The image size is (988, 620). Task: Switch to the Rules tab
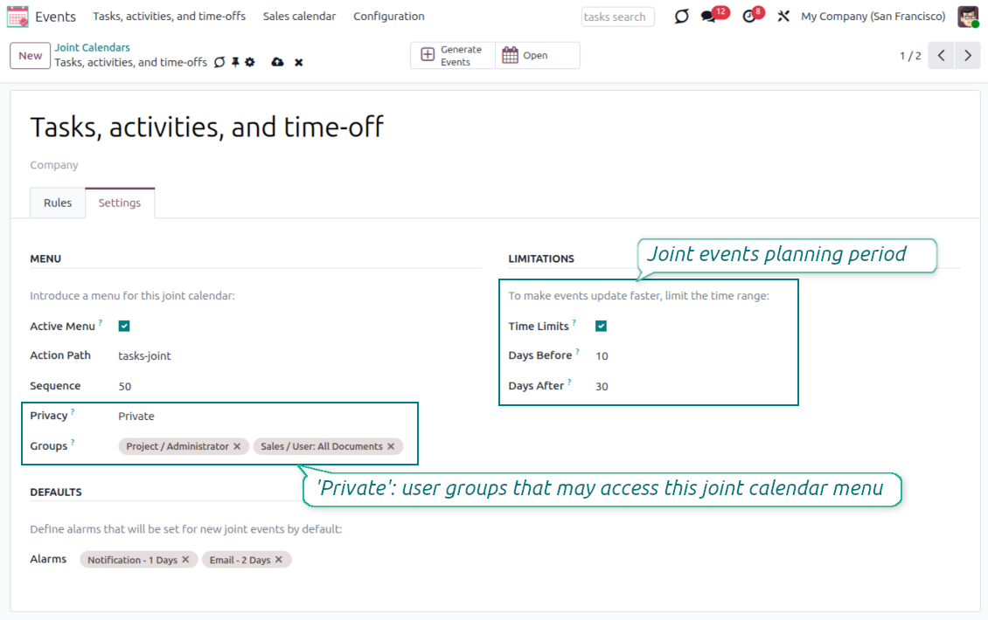pos(58,203)
